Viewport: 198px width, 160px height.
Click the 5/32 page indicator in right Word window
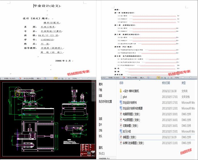point(103,78)
